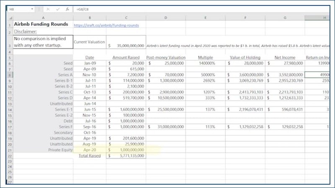335x188 pixels.
Task: Select the 1,732,333,333 value of holding cell
Action: coord(245,98)
